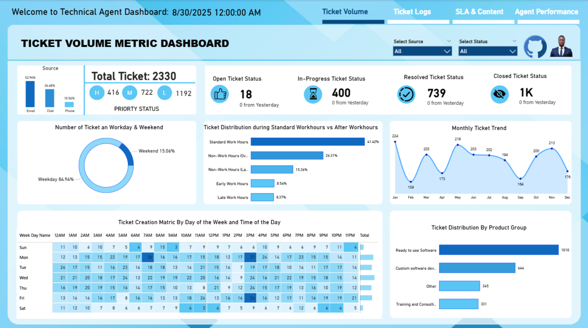Open the Agent Performance tab
Screen dimensions: 588x328
(547, 11)
